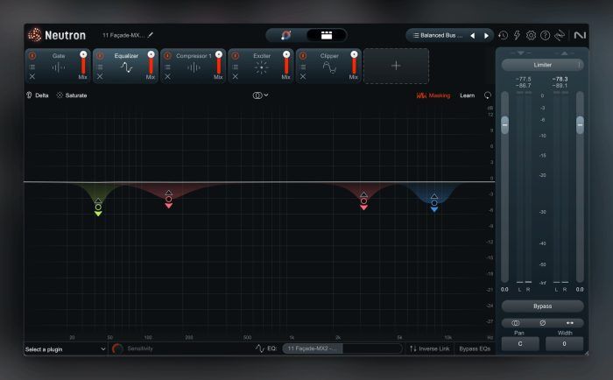The width and height of the screenshot is (613, 380).
Task: Open the help question mark icon
Action: coord(545,36)
